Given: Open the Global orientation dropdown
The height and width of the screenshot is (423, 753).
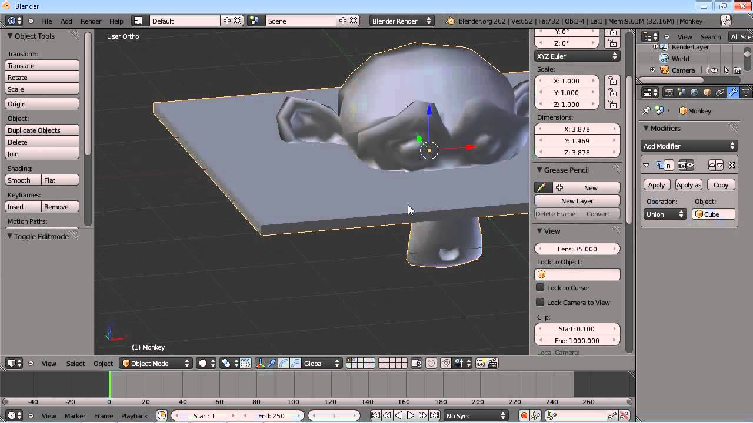Looking at the screenshot, I should (x=321, y=364).
